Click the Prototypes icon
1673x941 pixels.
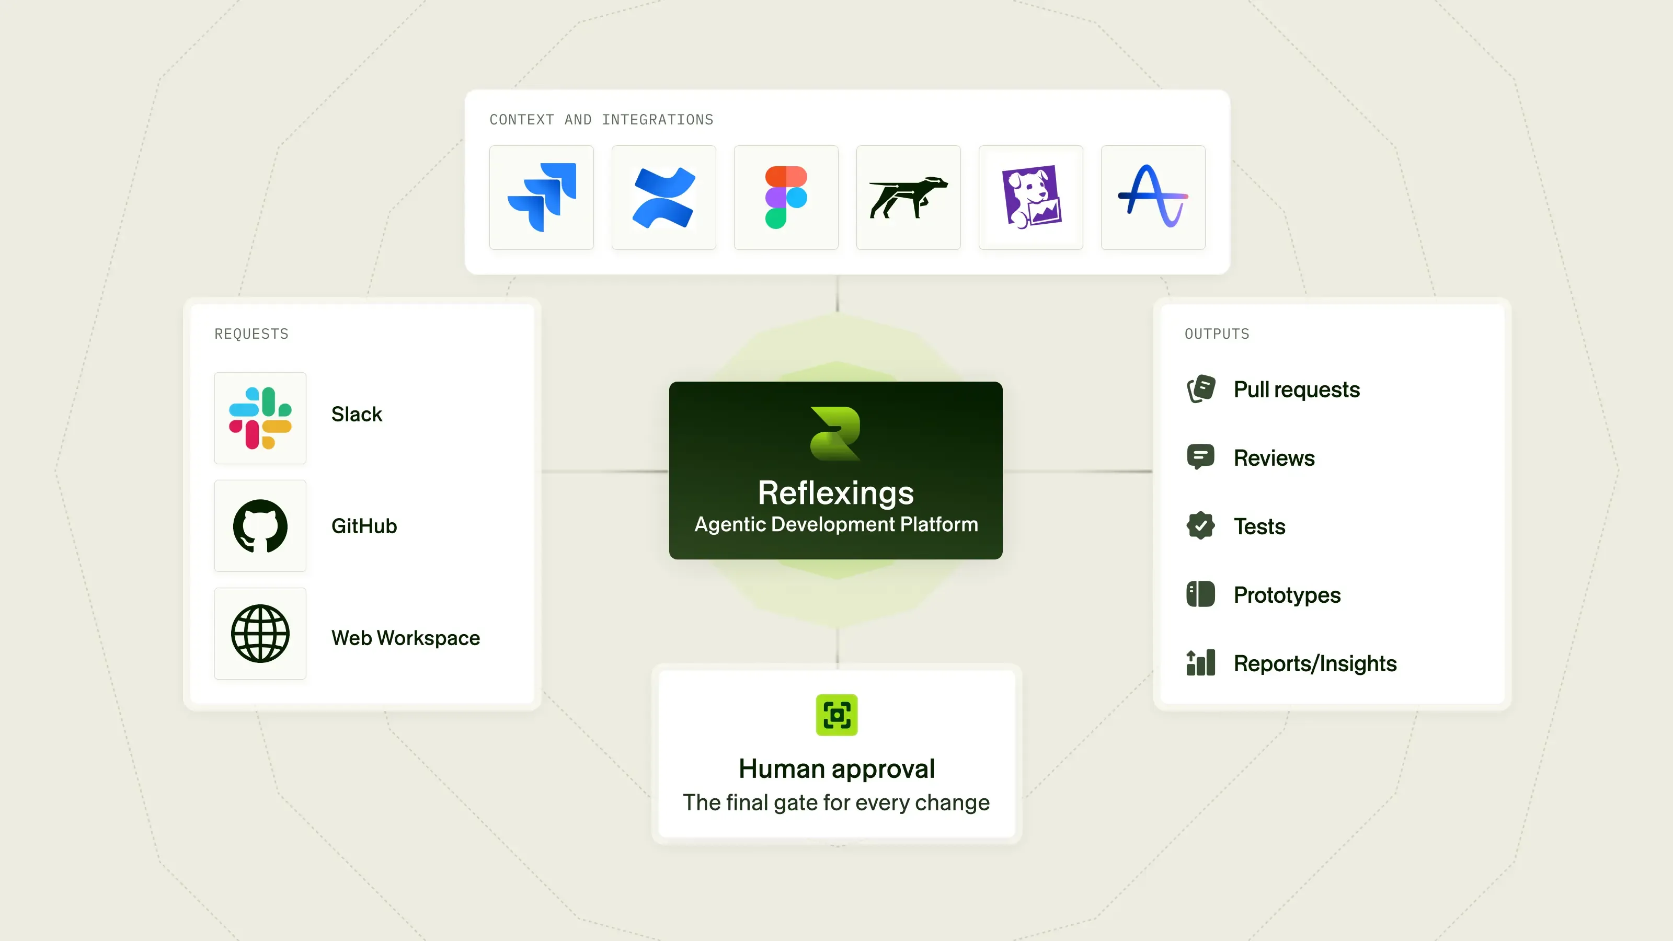(x=1201, y=594)
